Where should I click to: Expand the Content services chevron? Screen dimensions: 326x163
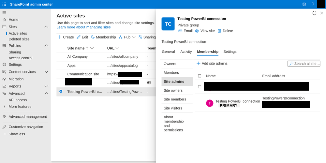(46, 72)
